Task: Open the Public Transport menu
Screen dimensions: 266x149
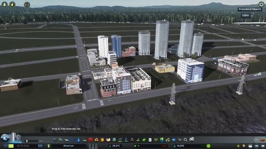Action: click(114, 140)
